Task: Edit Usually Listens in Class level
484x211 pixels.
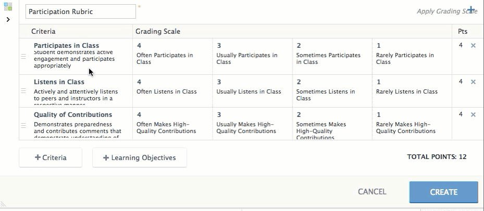Action: pyautogui.click(x=252, y=89)
